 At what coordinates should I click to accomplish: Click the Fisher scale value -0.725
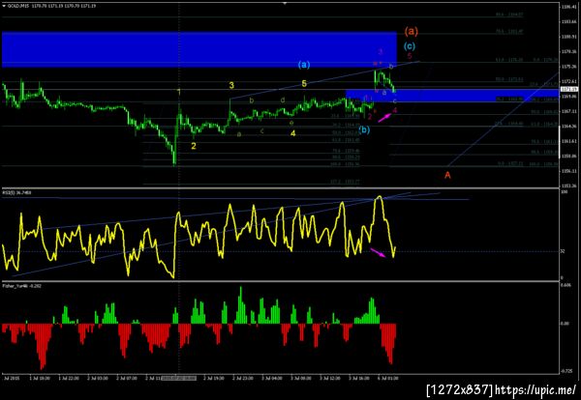[566, 371]
